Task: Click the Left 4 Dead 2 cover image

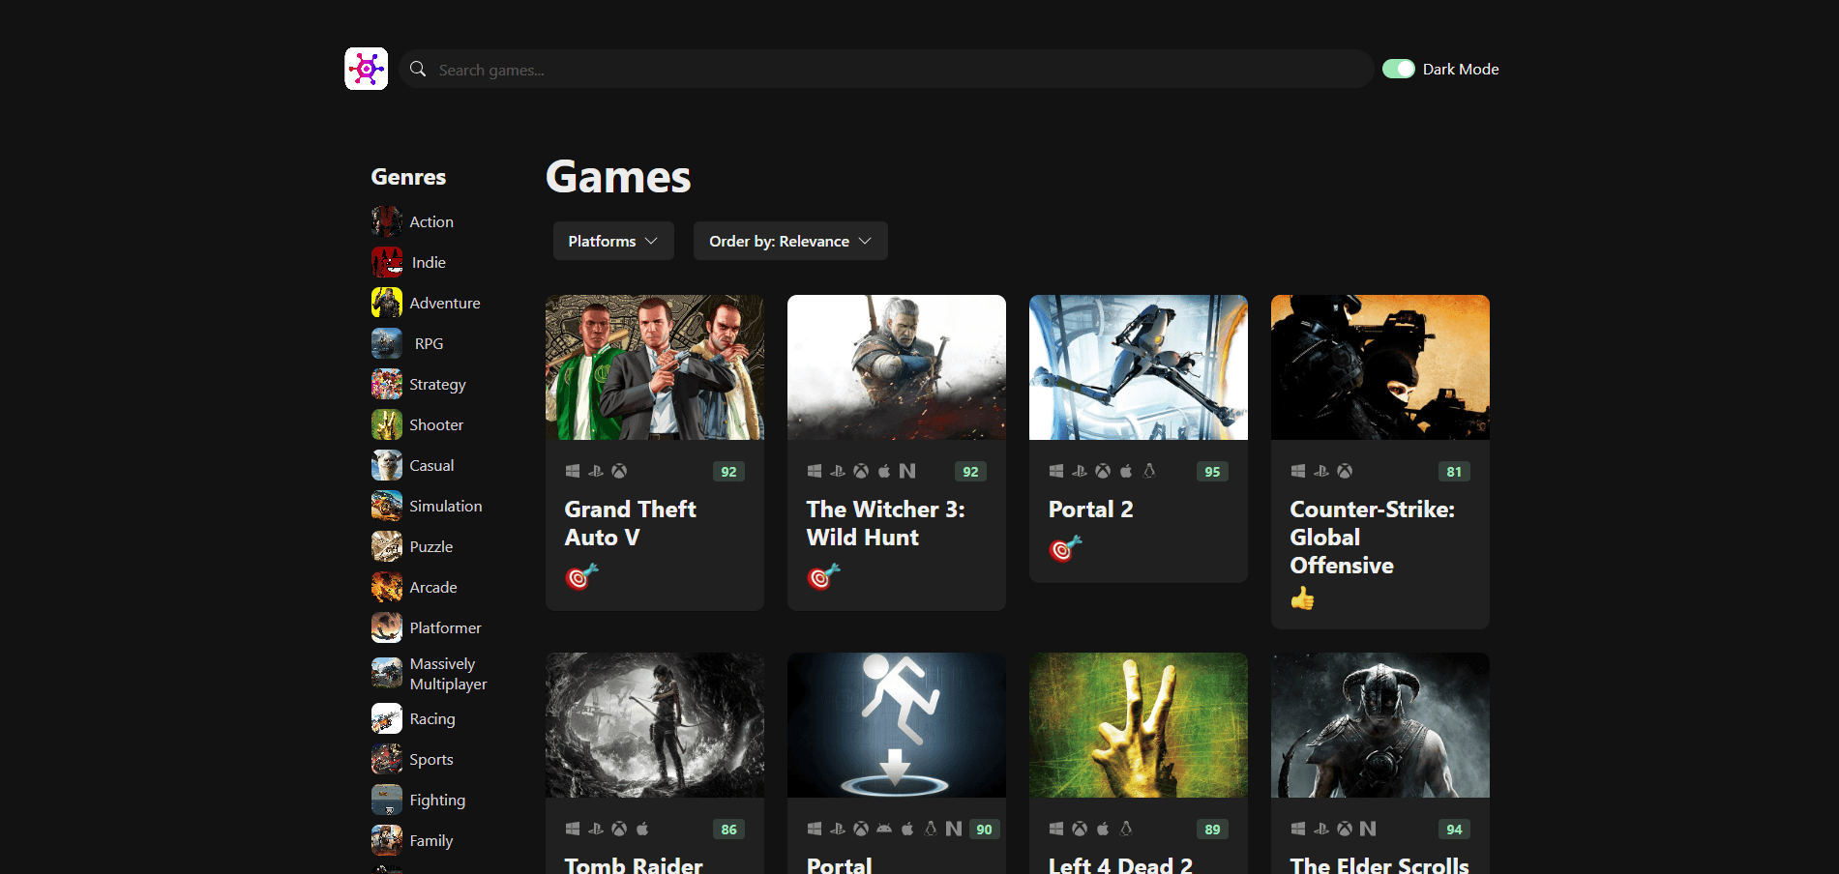Action: click(x=1139, y=725)
